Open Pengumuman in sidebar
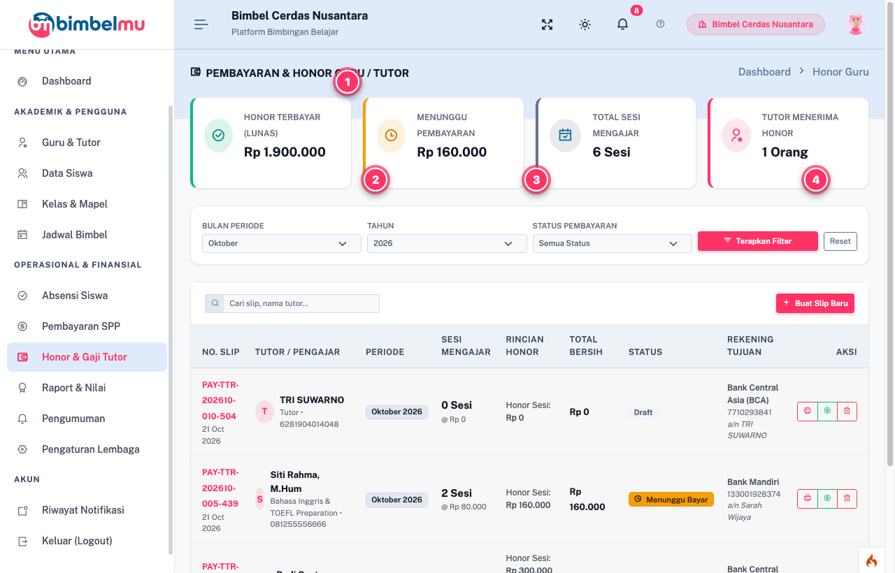 [87, 419]
